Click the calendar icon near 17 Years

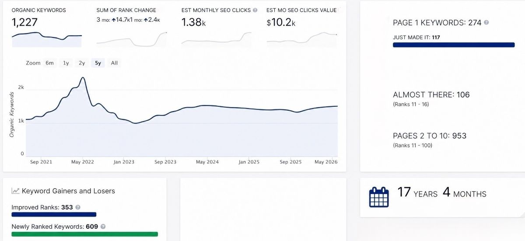click(x=379, y=197)
